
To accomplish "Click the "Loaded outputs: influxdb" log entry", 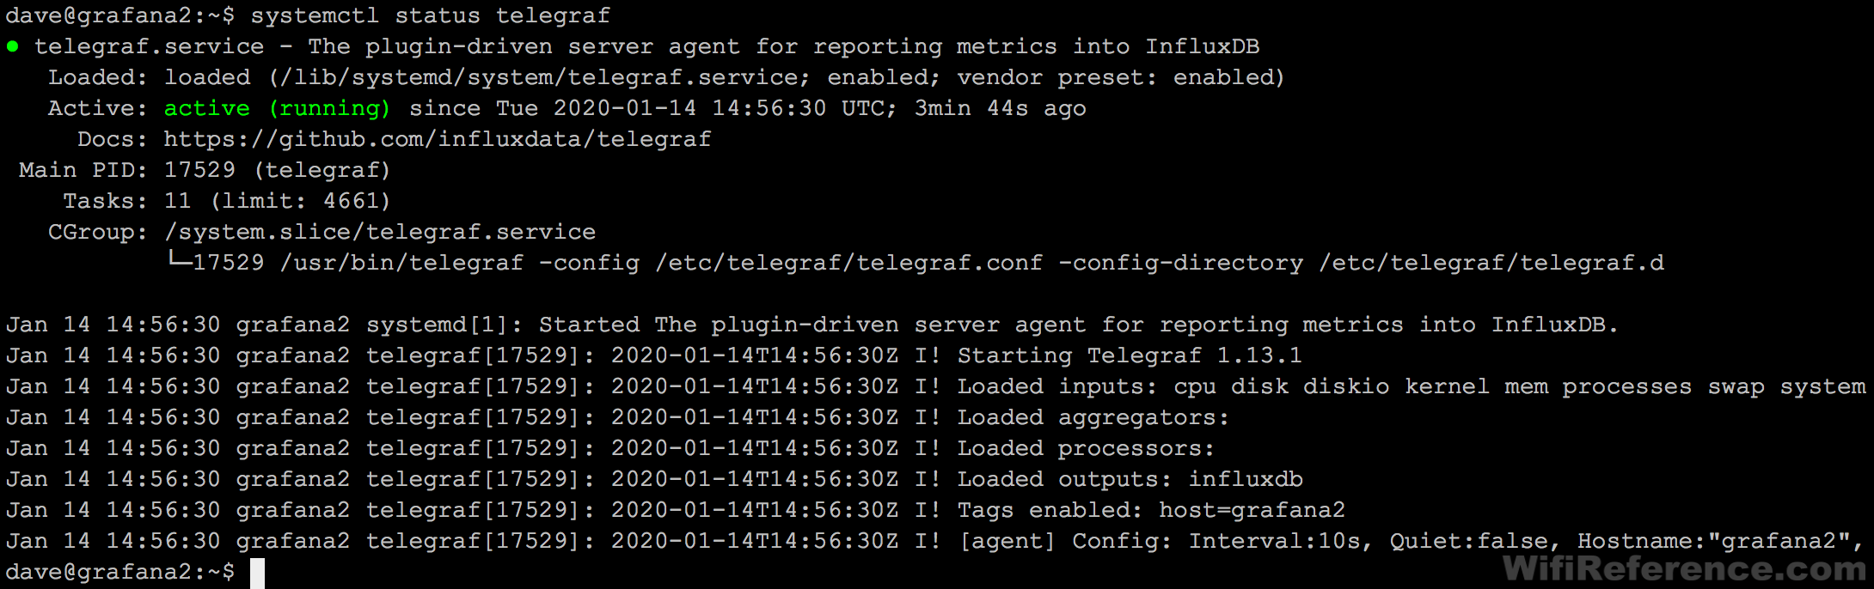I will point(1130,479).
